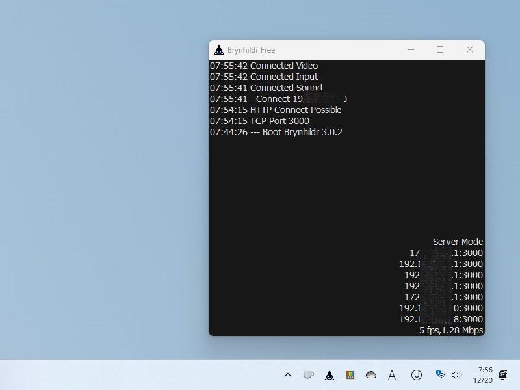The width and height of the screenshot is (520, 390).
Task: Click the 'Connected Input' log entry
Action: click(x=264, y=77)
